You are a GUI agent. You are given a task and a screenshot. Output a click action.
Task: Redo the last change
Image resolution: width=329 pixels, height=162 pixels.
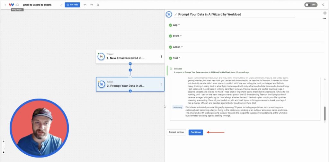click(92, 5)
